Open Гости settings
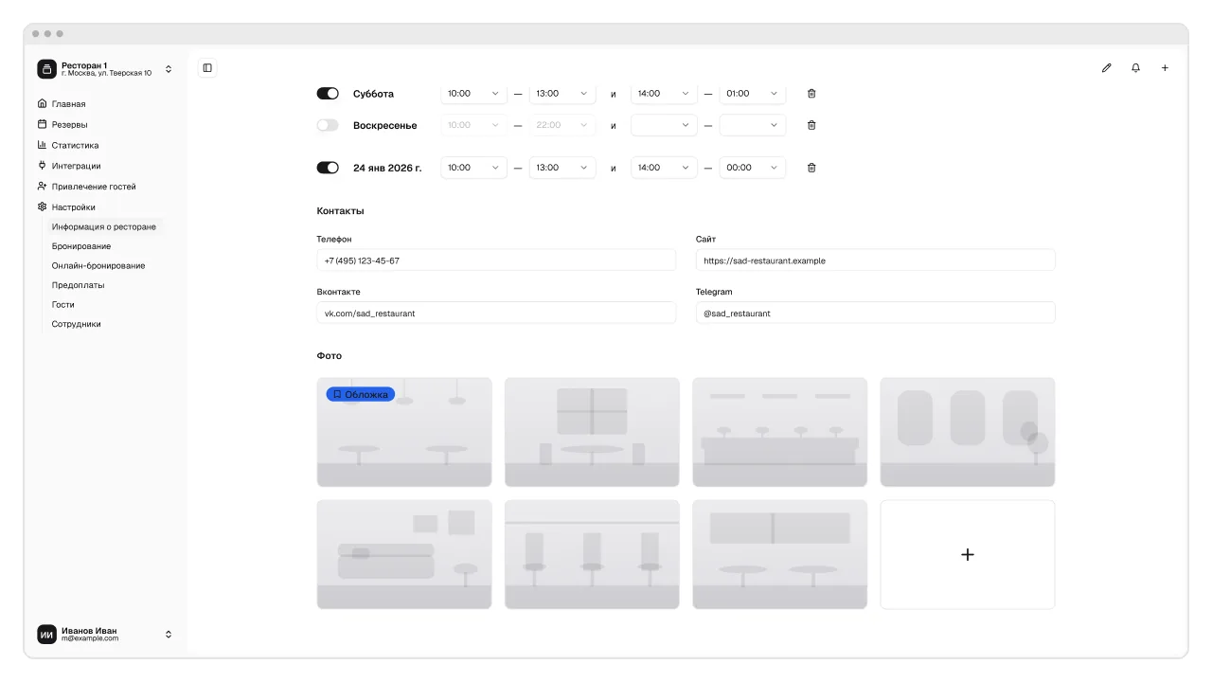 coord(63,305)
